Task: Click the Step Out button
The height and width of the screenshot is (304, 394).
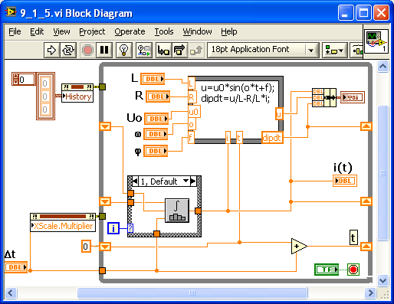Action: pos(196,50)
